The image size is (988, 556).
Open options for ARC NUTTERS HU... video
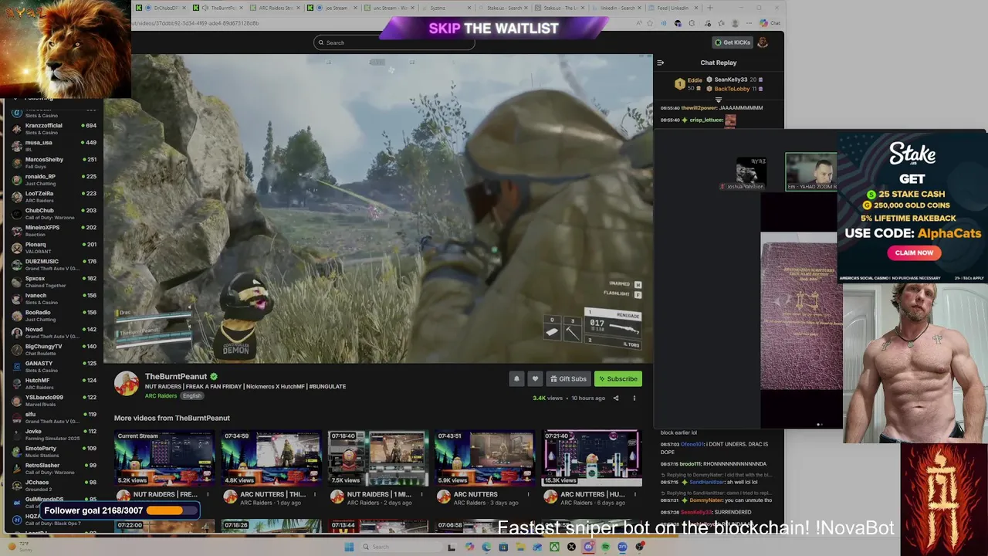point(634,494)
